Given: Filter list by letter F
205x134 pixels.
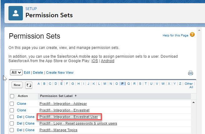Looking at the screenshot, I should pos(67,83).
